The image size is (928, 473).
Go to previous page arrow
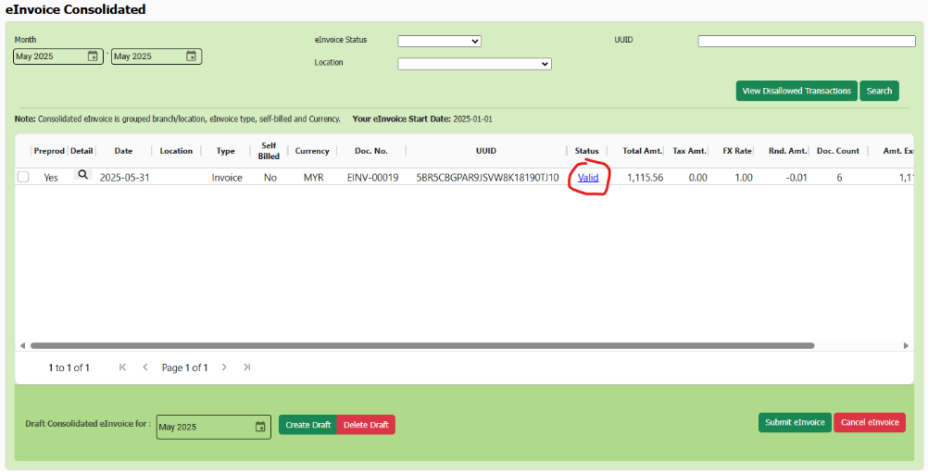point(145,367)
